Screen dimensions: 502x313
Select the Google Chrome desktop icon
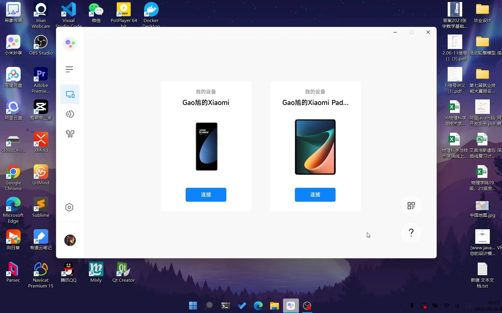tap(13, 178)
